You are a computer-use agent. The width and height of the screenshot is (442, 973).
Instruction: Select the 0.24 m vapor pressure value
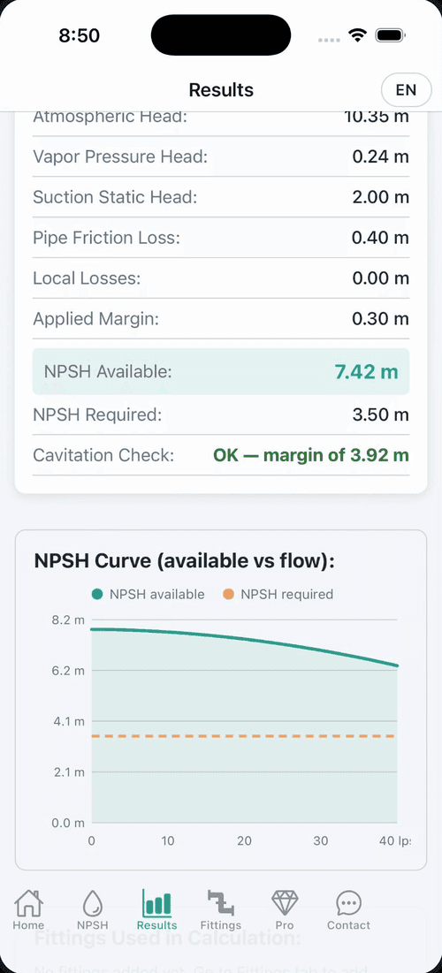coord(380,157)
